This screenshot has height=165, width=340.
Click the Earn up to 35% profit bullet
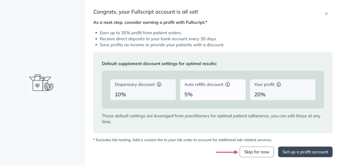[x=141, y=33]
